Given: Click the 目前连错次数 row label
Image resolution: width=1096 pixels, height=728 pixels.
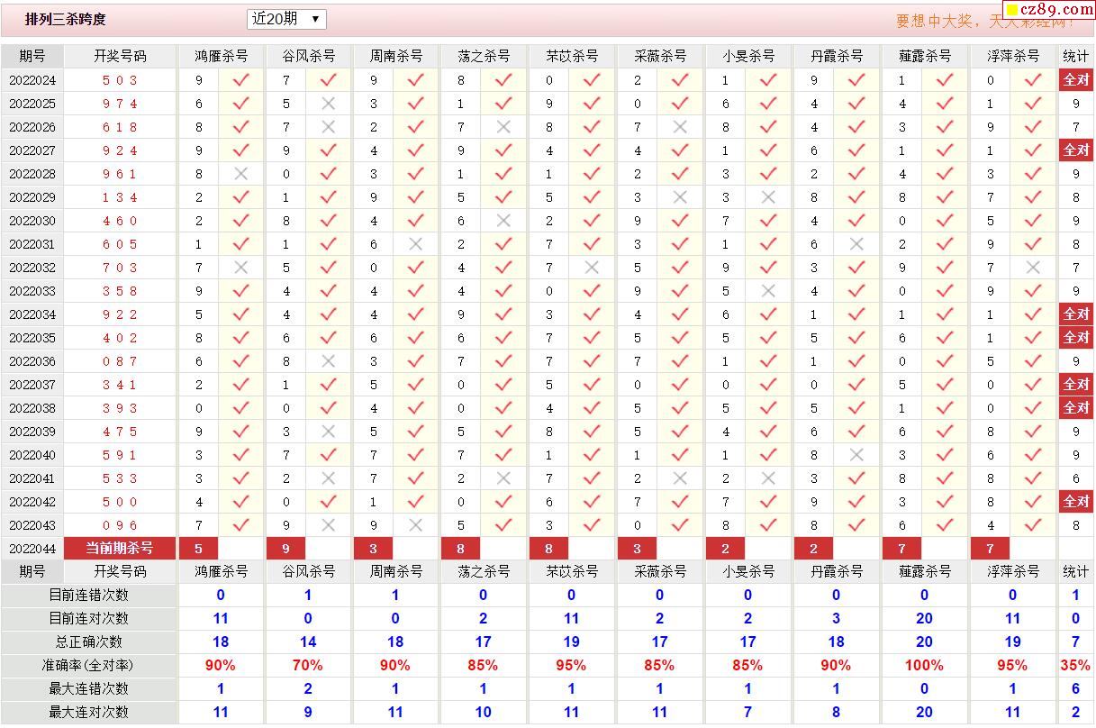Looking at the screenshot, I should click(88, 596).
